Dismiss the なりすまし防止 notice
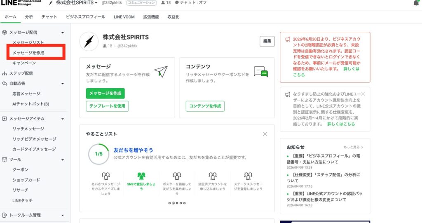Viewport: 422px width, 223px height. (363, 94)
